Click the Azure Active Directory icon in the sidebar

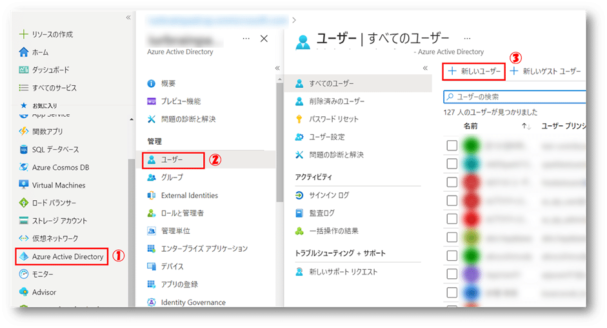[x=24, y=256]
